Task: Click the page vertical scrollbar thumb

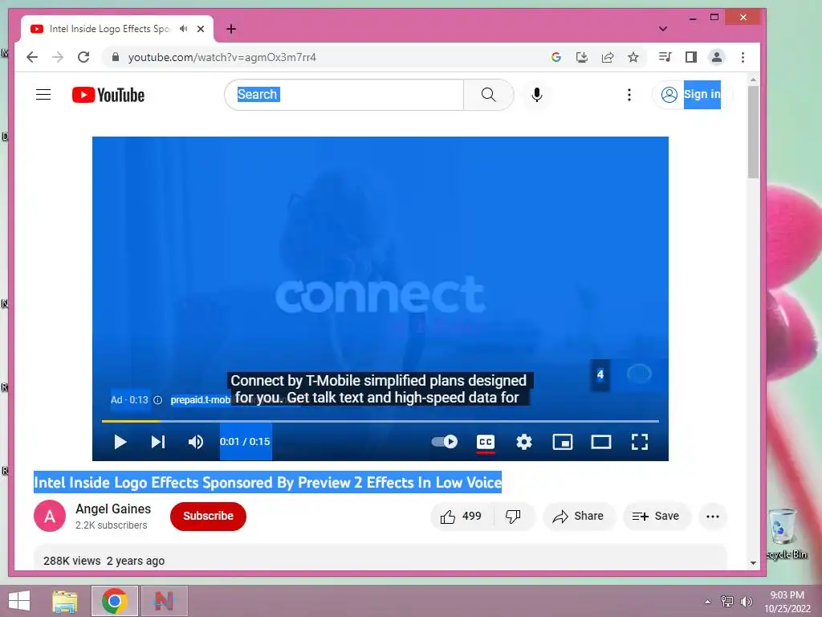Action: [753, 133]
